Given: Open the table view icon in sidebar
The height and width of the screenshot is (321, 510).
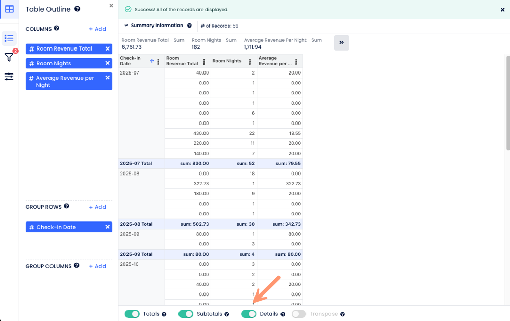Looking at the screenshot, I should click(x=9, y=9).
